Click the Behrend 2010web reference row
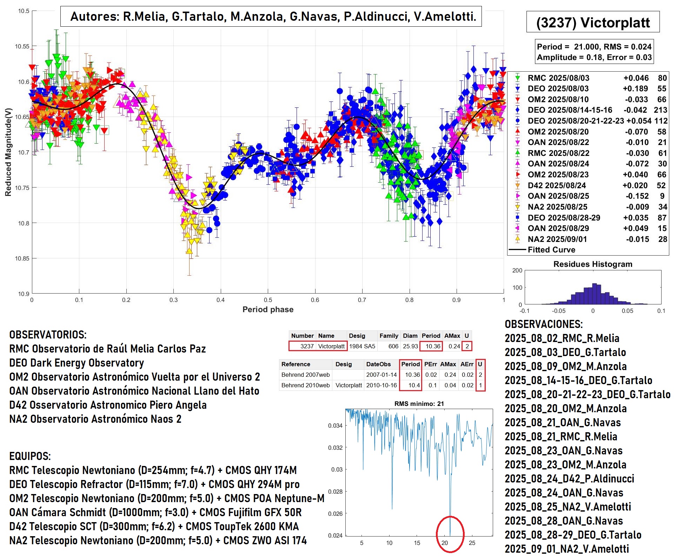Image resolution: width=677 pixels, height=559 pixels. (x=305, y=385)
